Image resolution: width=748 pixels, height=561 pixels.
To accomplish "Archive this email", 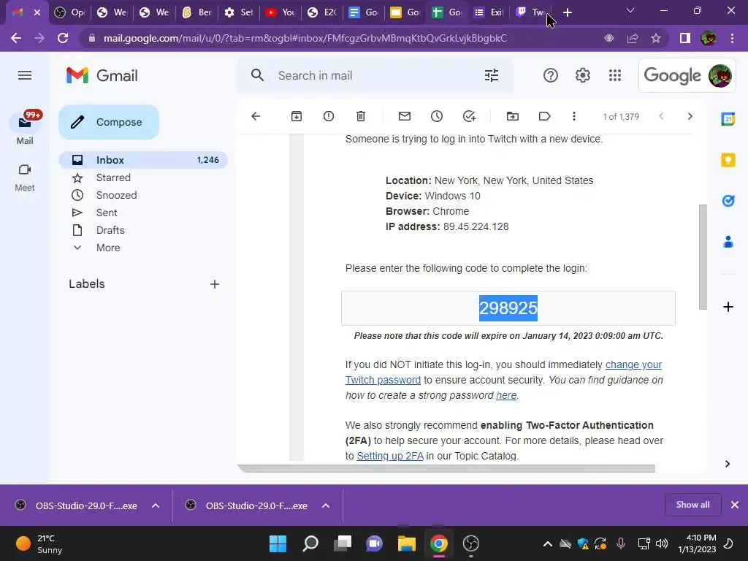I will click(x=297, y=116).
